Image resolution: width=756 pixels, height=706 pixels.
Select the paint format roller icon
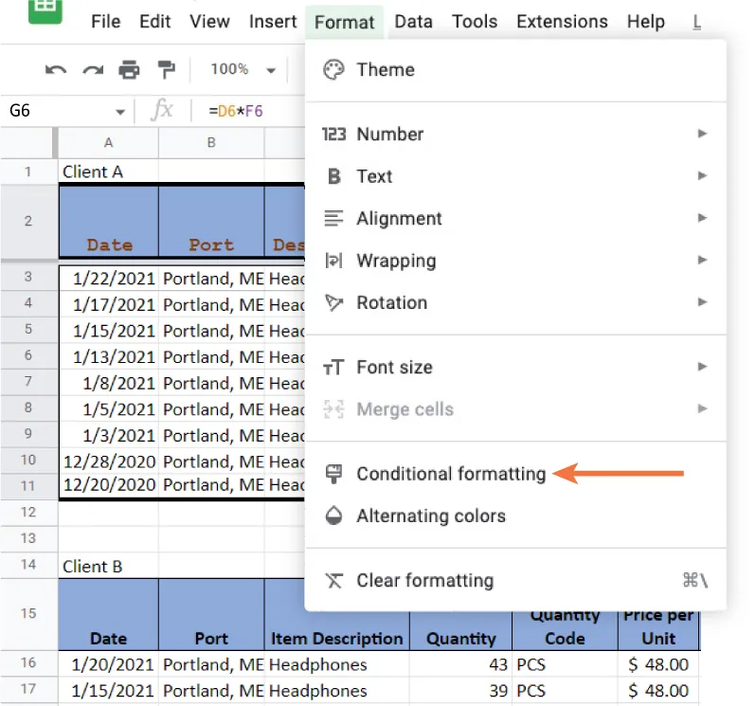(x=166, y=69)
